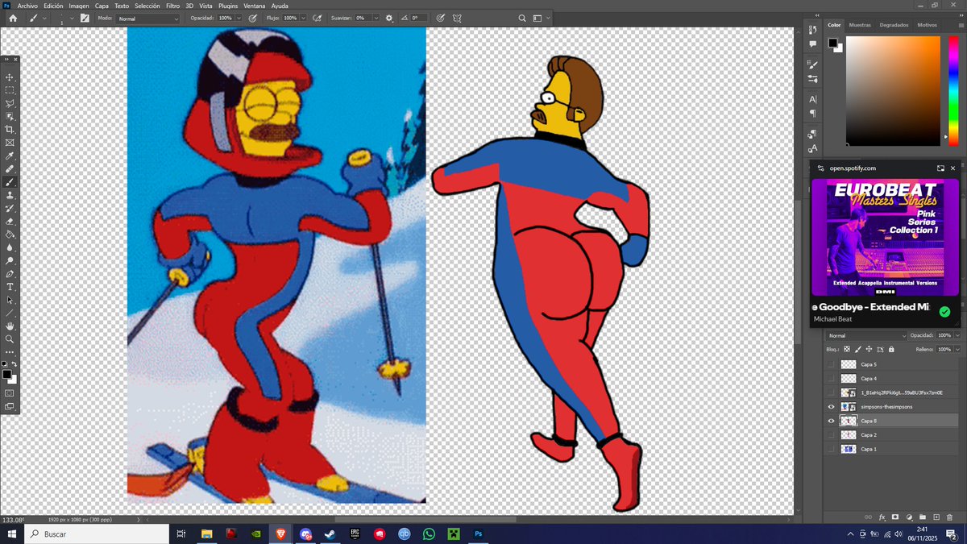Click the Buscar taskbar search field
Image resolution: width=967 pixels, height=544 pixels.
[96, 534]
